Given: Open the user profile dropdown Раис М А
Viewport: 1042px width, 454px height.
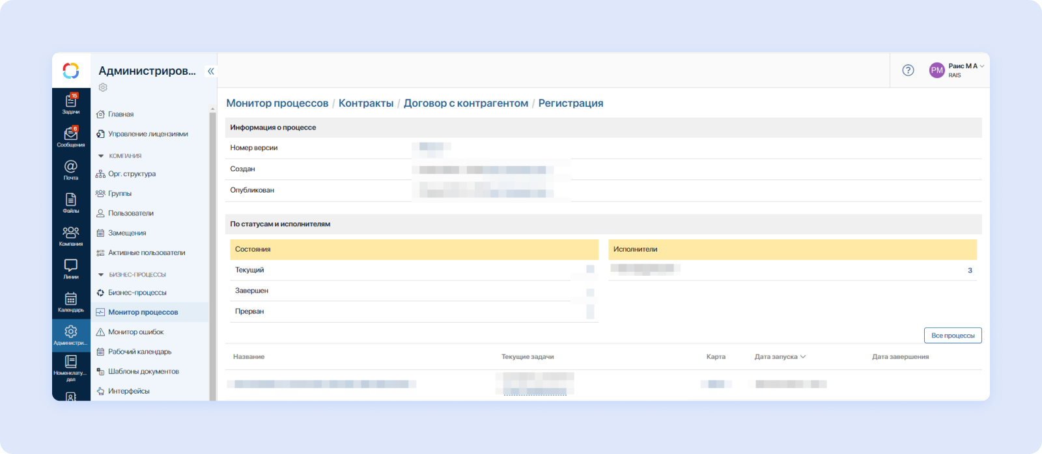Looking at the screenshot, I should [957, 70].
